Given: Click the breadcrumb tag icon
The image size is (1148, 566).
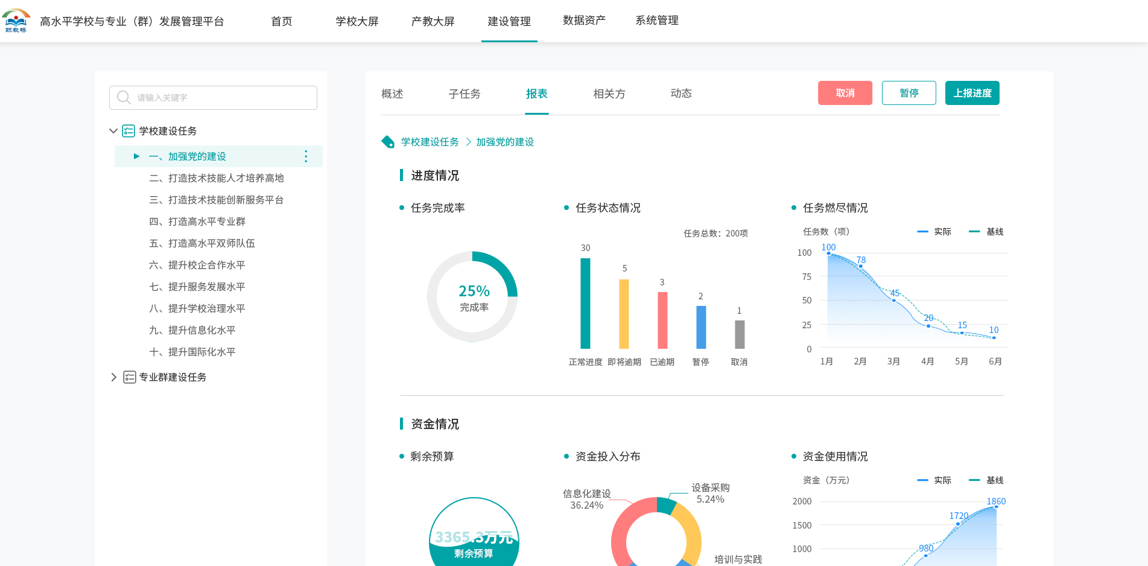Looking at the screenshot, I should click(388, 142).
